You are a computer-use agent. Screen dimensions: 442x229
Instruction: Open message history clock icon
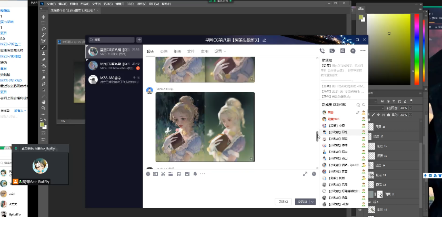click(314, 174)
